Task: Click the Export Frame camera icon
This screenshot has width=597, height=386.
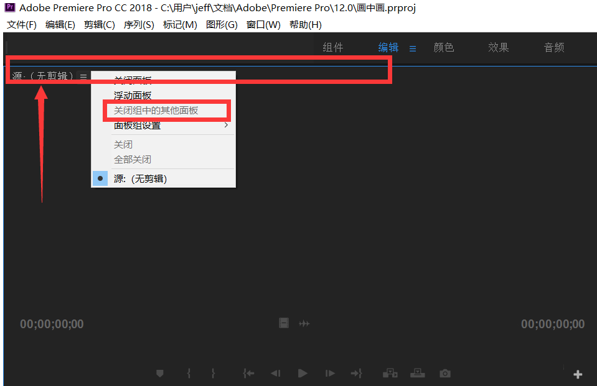Action: pos(444,373)
